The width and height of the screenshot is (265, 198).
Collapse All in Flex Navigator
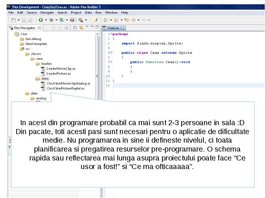point(75,28)
